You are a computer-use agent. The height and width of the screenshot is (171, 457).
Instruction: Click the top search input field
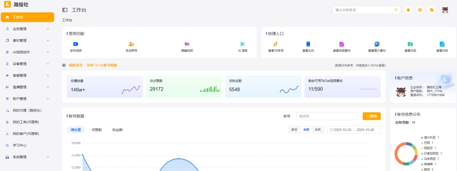pos(363,10)
